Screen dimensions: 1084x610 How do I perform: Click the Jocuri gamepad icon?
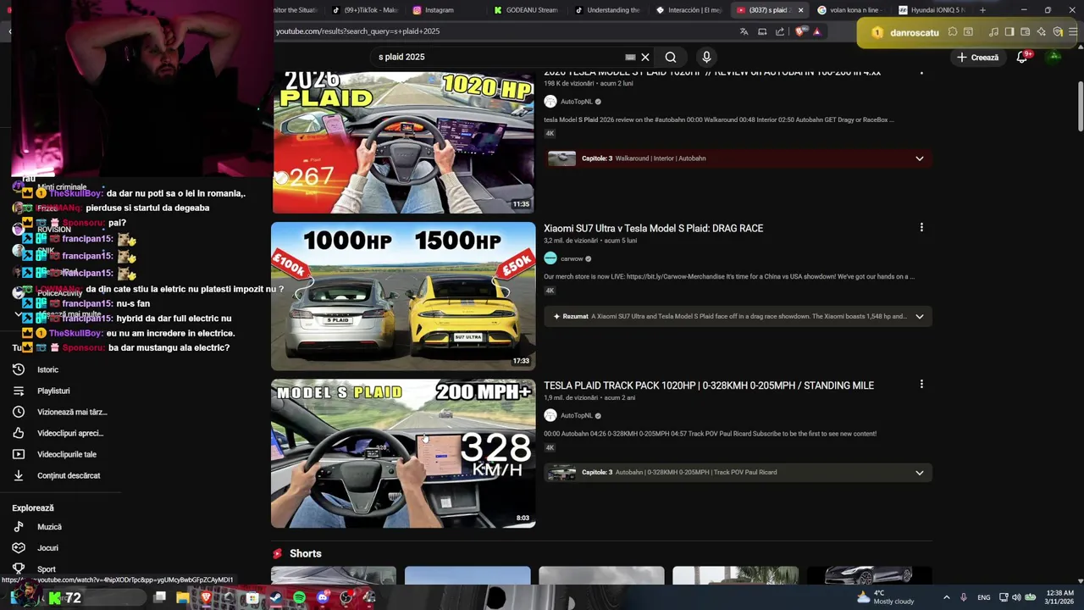click(x=19, y=548)
